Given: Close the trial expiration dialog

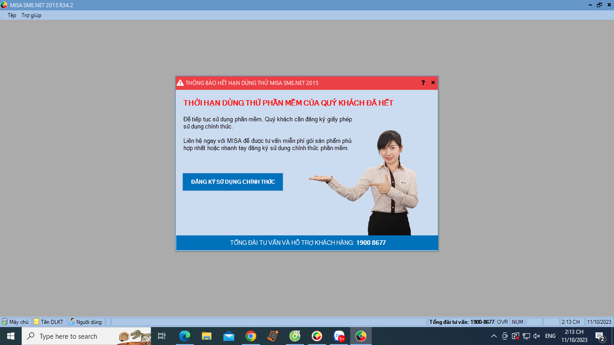Looking at the screenshot, I should point(433,83).
